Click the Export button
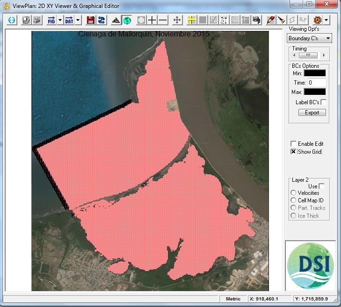 [312, 113]
